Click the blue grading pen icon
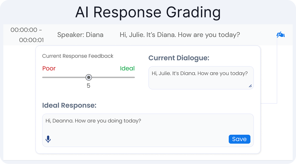This screenshot has height=164, width=296. [280, 35]
